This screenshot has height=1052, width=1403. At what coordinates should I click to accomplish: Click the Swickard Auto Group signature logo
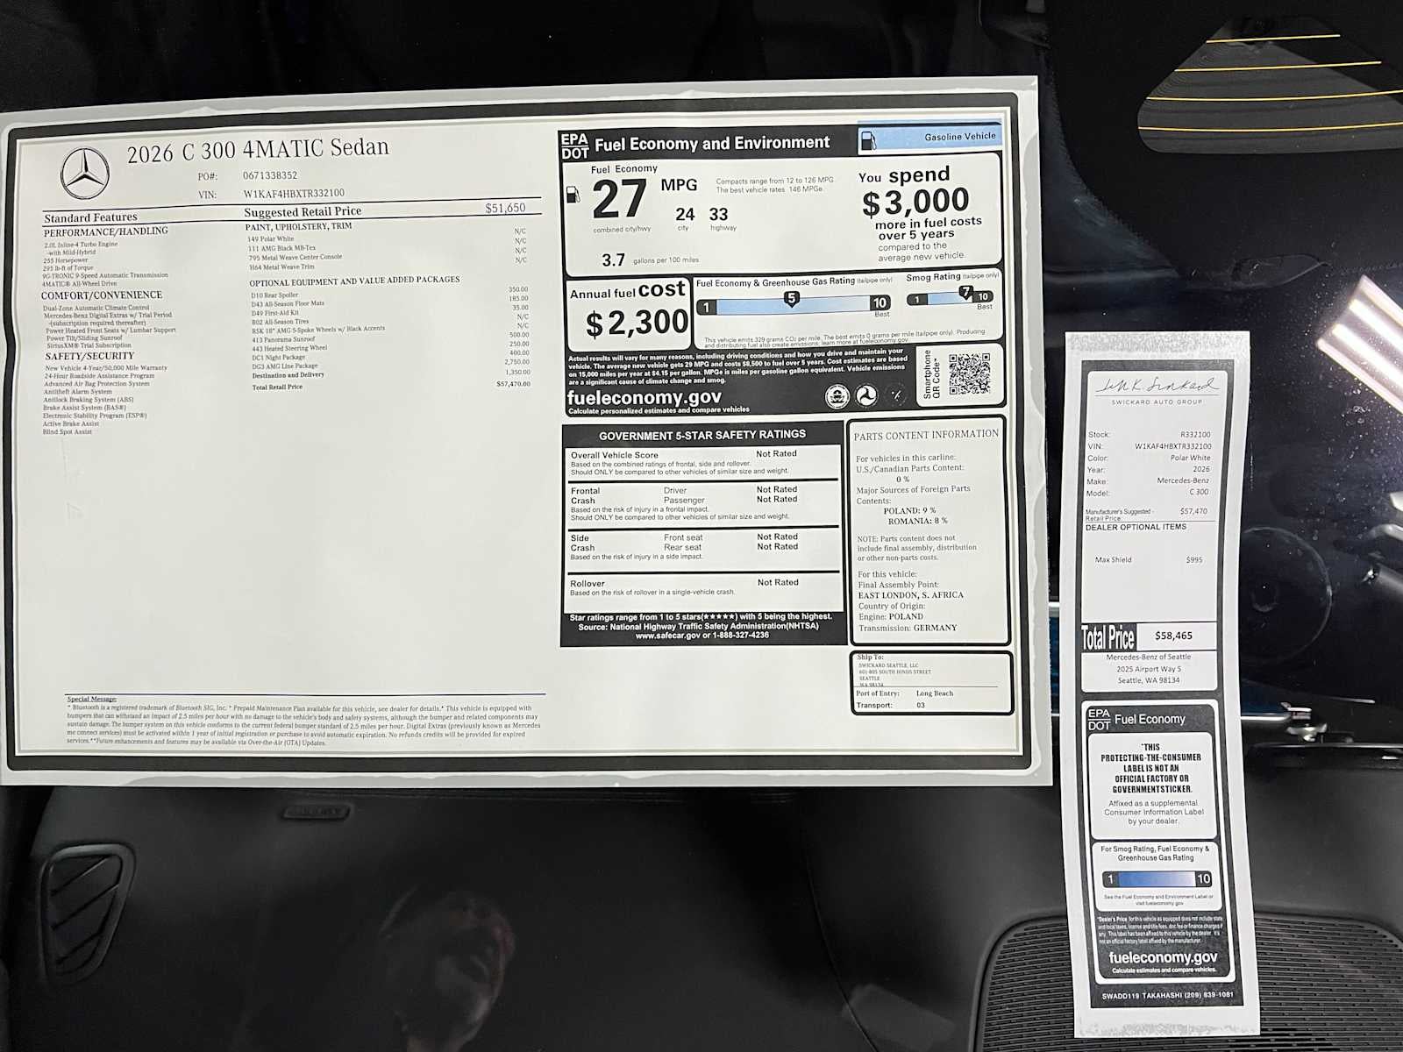(x=1157, y=390)
